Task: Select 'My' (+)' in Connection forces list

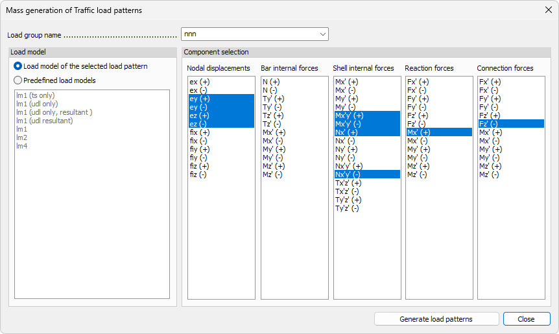Action: (490, 149)
